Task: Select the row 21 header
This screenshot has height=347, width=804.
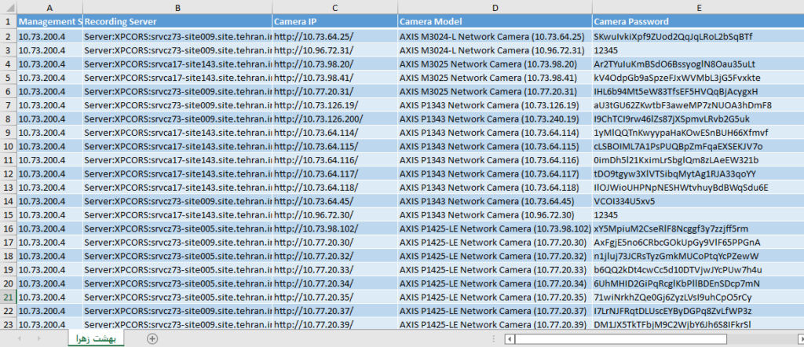Action: 8,297
